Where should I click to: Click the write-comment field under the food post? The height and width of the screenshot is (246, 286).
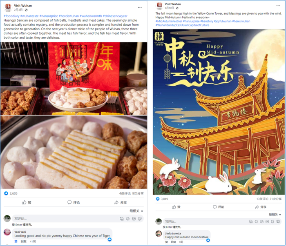66,219
